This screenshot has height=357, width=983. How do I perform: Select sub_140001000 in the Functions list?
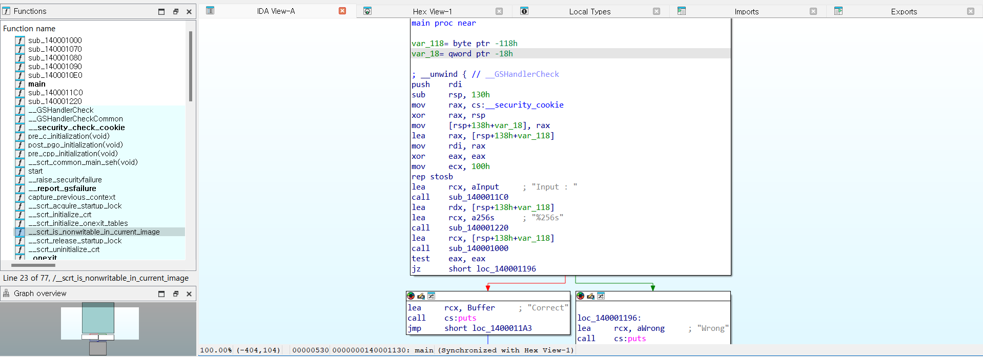[55, 40]
